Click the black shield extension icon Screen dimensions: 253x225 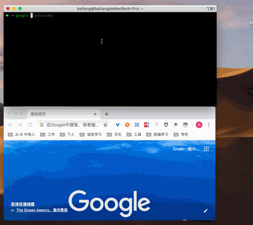(x=166, y=125)
